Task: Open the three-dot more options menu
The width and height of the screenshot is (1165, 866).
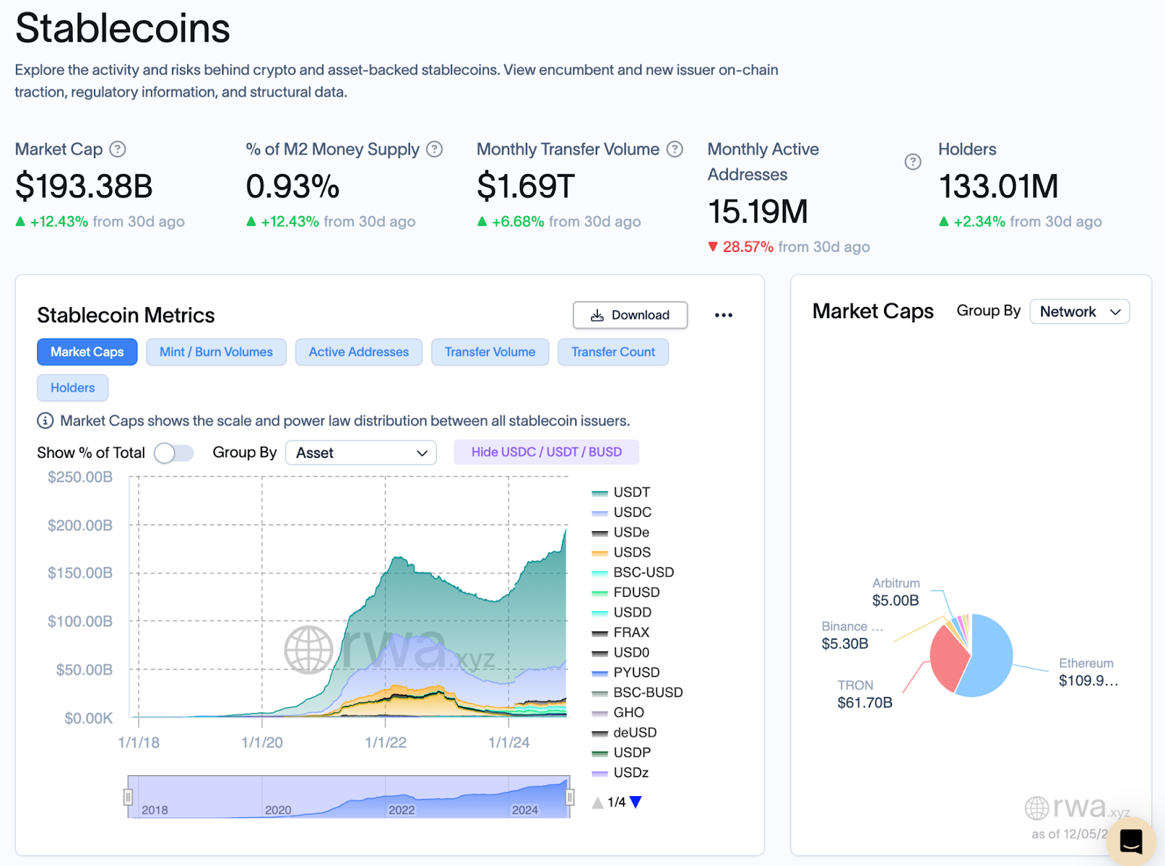Action: [723, 315]
